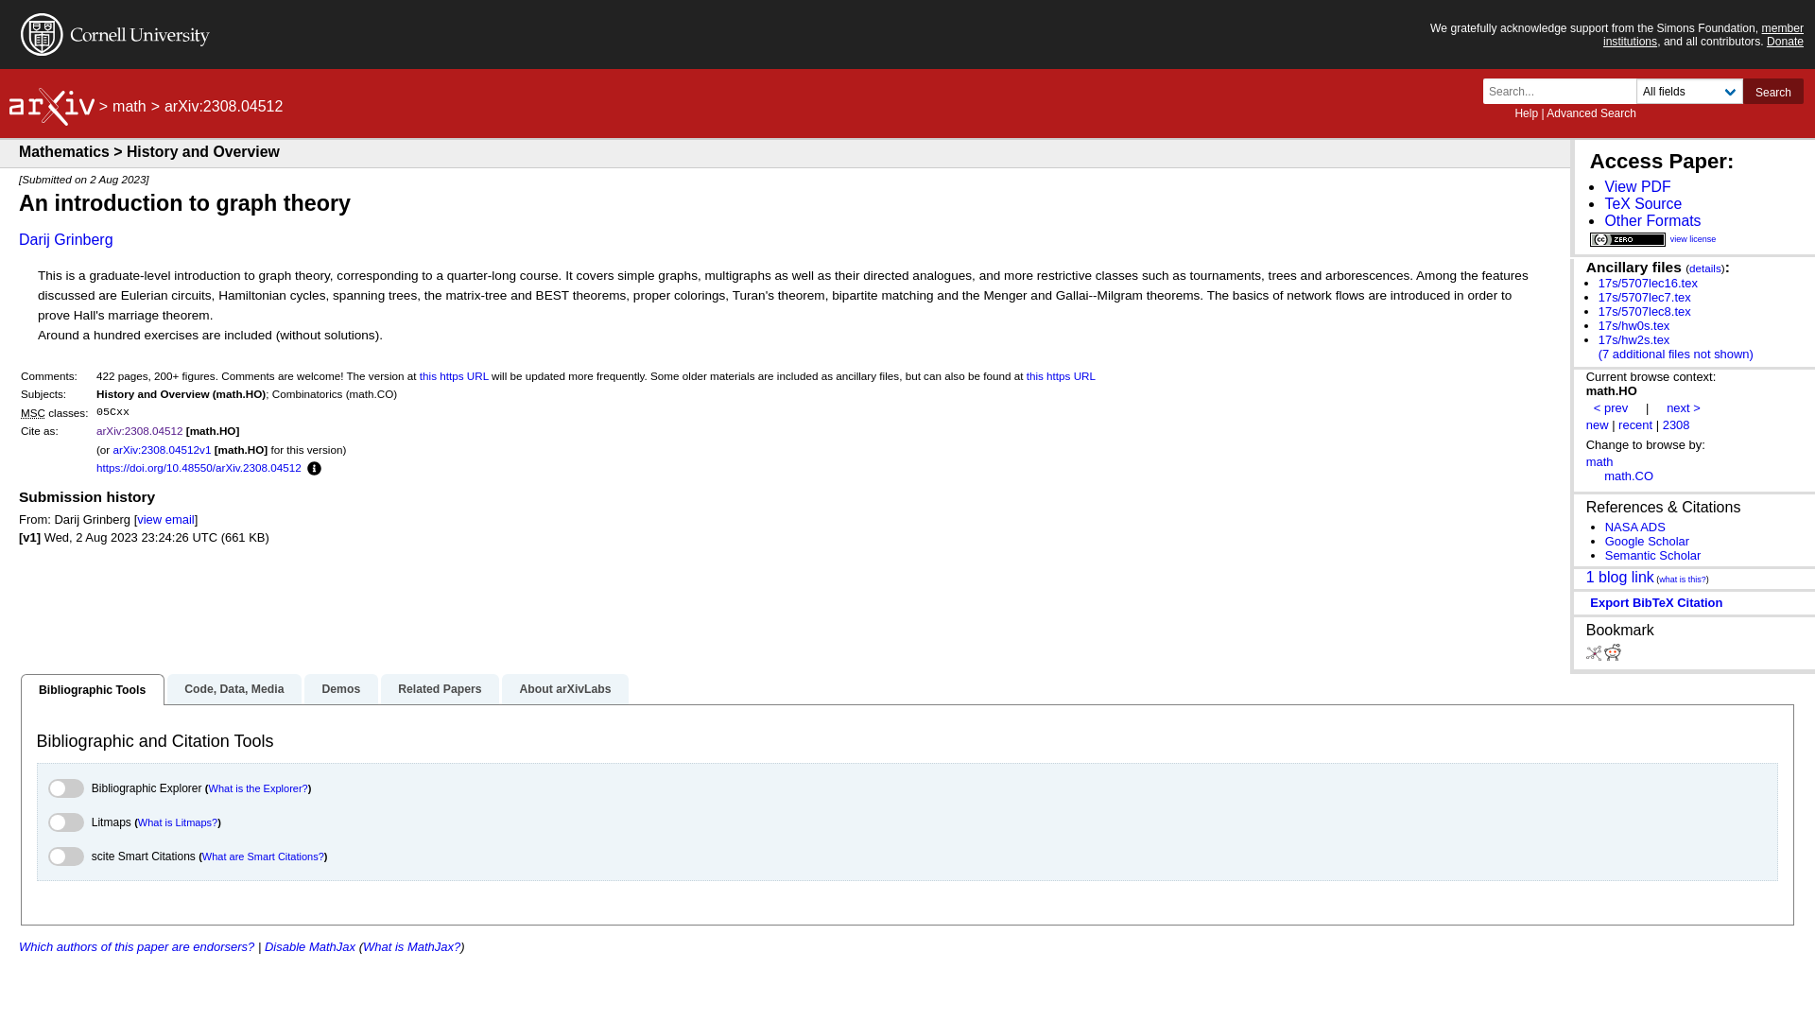Click the Advanced Search link

tap(1591, 112)
